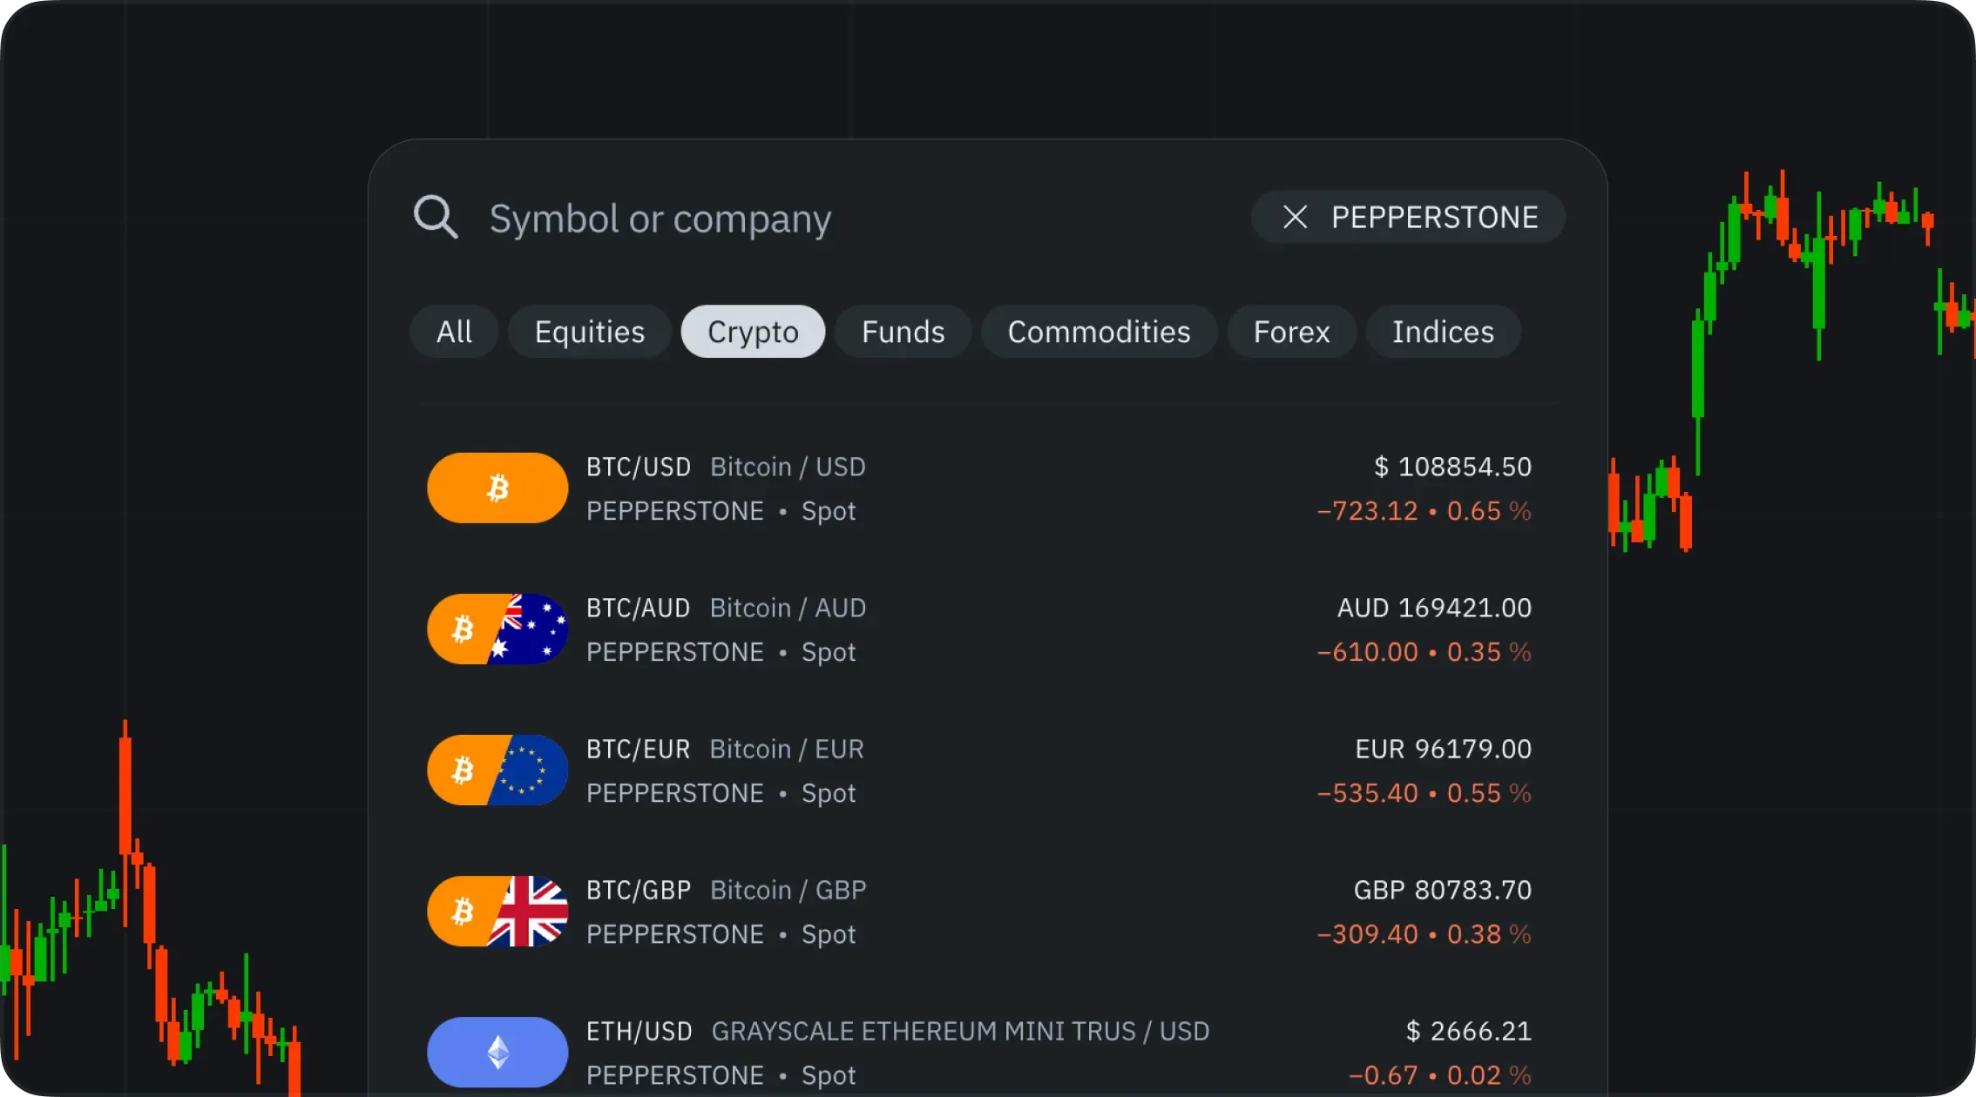Select the Crypto filter tab
Viewport: 1976px width, 1097px height.
click(x=753, y=332)
